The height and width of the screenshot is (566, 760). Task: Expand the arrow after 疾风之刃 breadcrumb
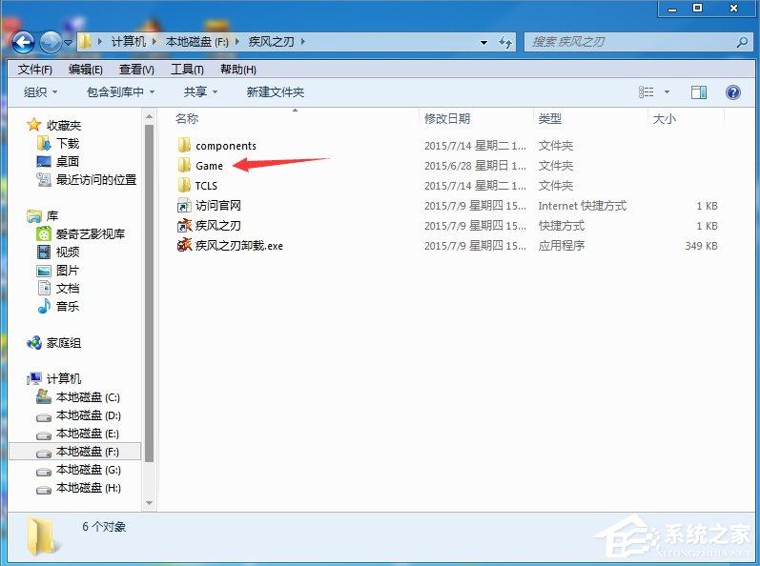click(303, 42)
